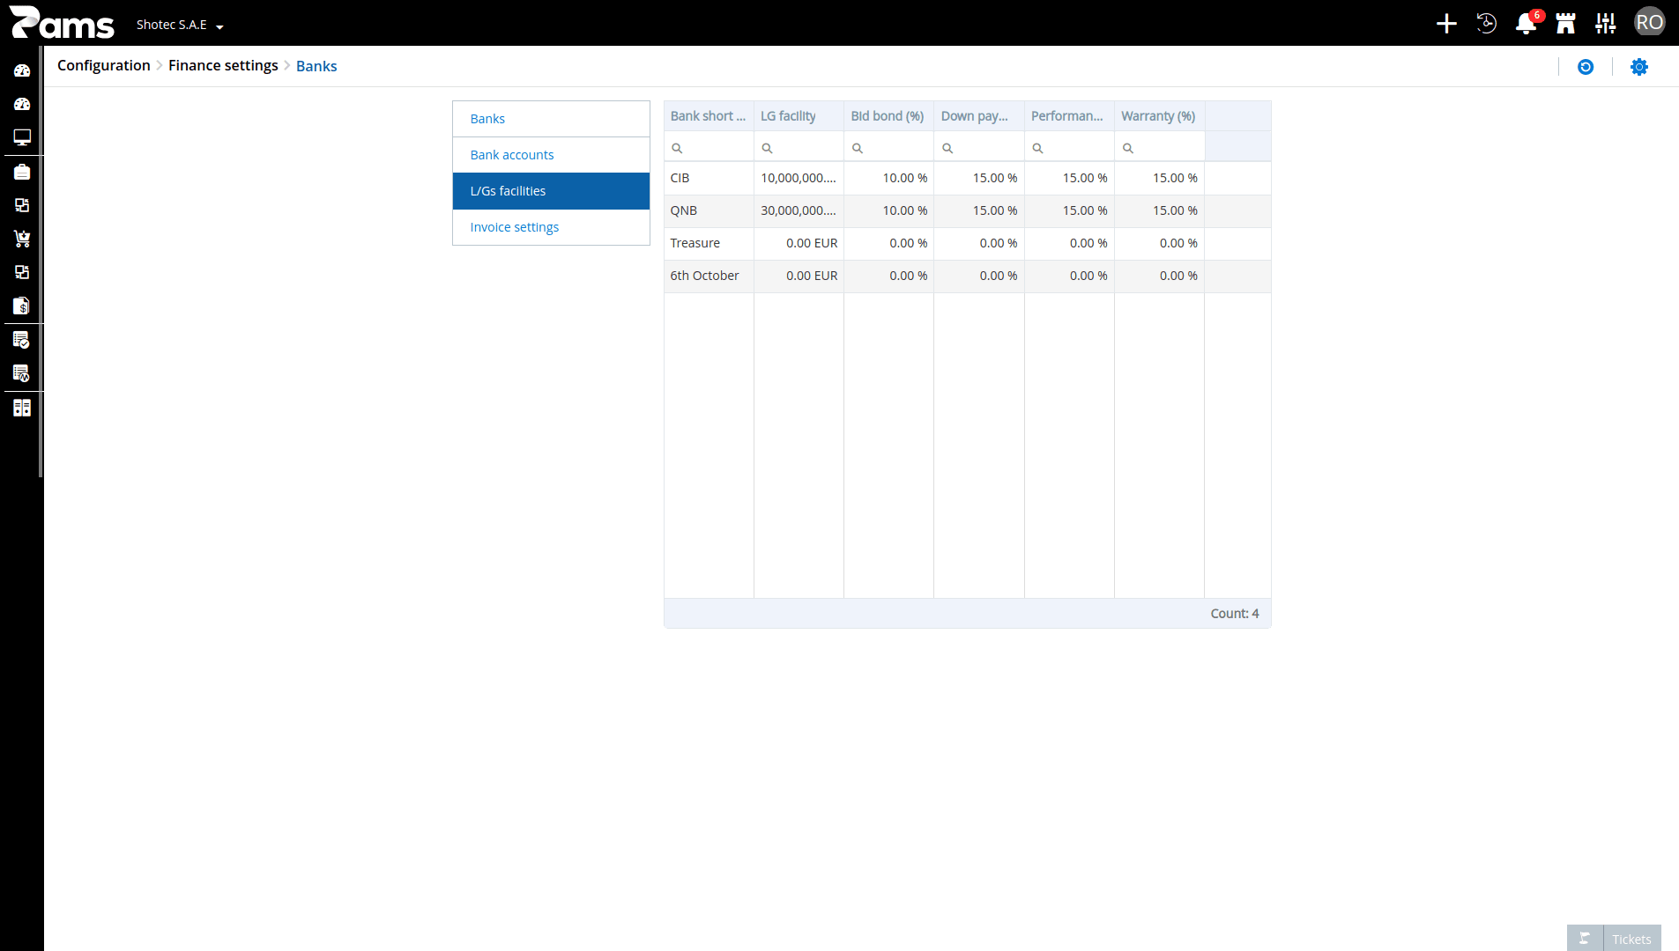Click the 15.00 % down payment in CIB row
This screenshot has width=1679, height=951.
tap(995, 178)
